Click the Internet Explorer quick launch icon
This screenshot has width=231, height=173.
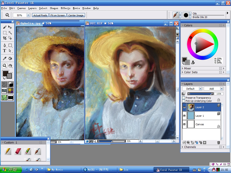(26, 170)
